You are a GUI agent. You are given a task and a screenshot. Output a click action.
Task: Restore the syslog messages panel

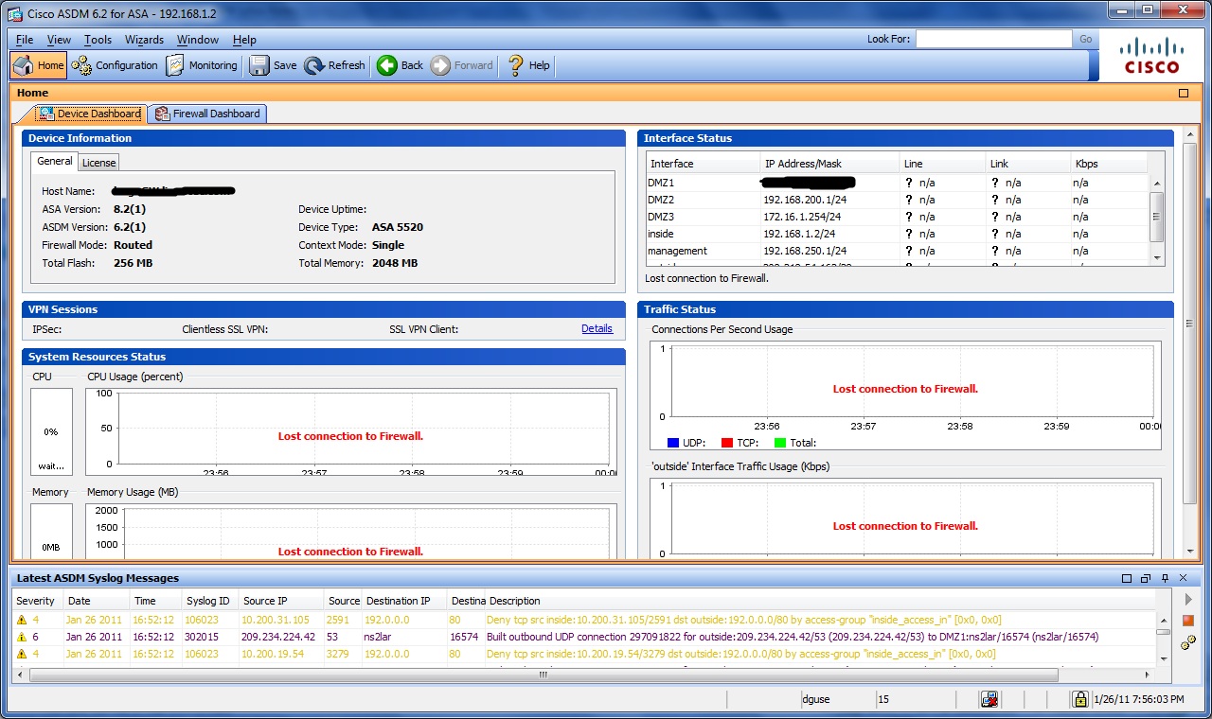(x=1146, y=578)
